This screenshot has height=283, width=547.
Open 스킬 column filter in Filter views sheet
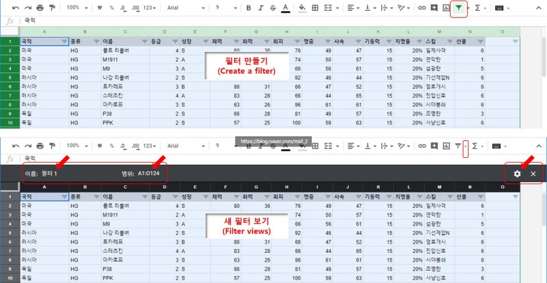click(x=450, y=197)
